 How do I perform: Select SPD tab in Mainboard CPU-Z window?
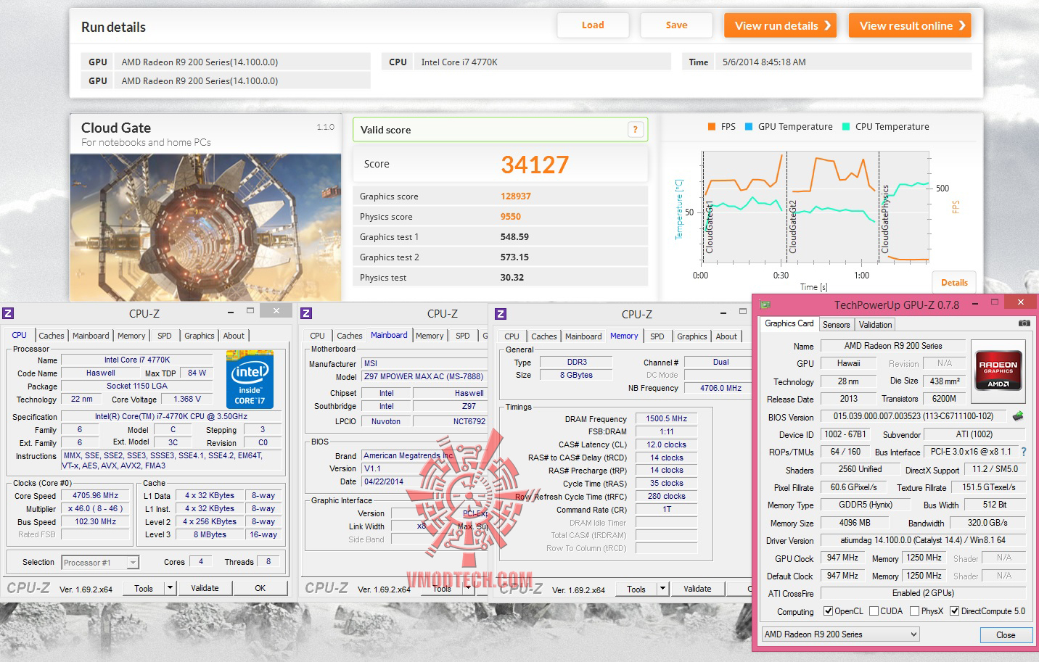pos(462,336)
